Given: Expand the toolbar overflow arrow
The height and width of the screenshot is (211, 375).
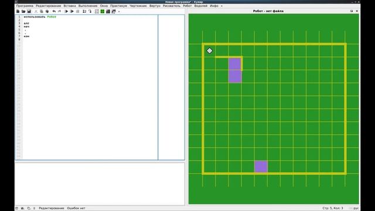Looking at the screenshot, I should pos(119,12).
